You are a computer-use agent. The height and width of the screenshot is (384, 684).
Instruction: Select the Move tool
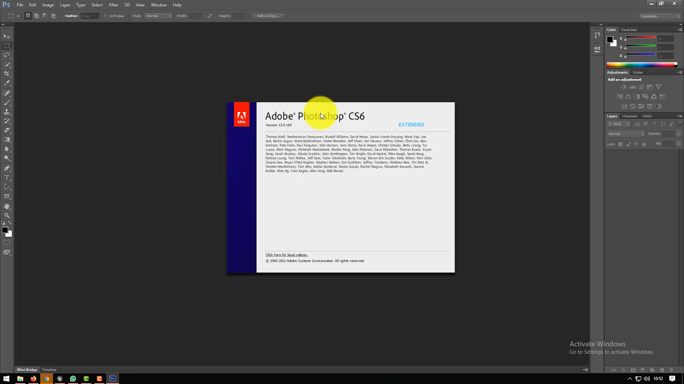coord(7,37)
